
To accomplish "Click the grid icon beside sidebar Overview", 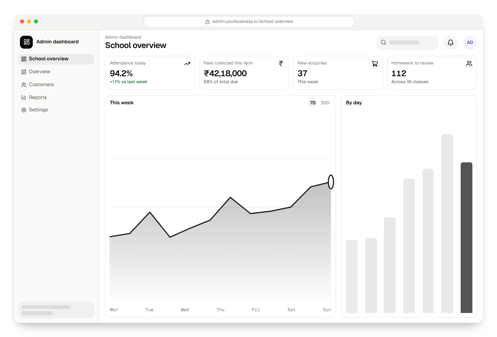I will pos(24,72).
